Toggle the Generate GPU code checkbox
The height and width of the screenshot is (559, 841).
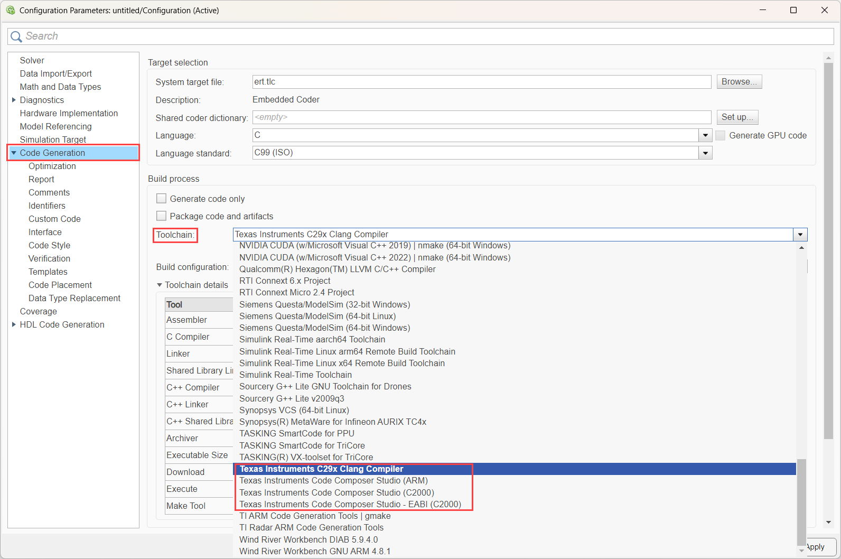720,136
